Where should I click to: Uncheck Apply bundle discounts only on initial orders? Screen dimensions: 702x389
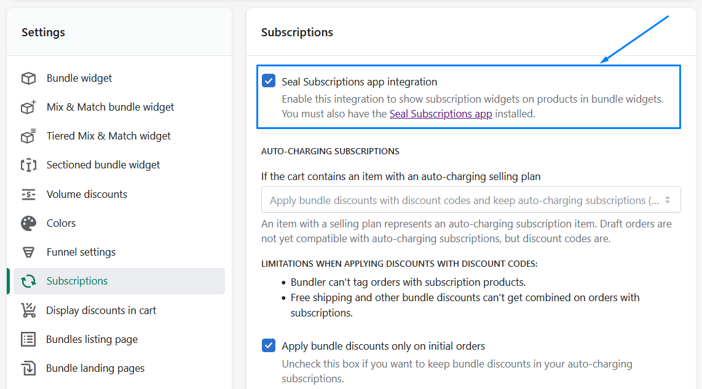point(269,345)
